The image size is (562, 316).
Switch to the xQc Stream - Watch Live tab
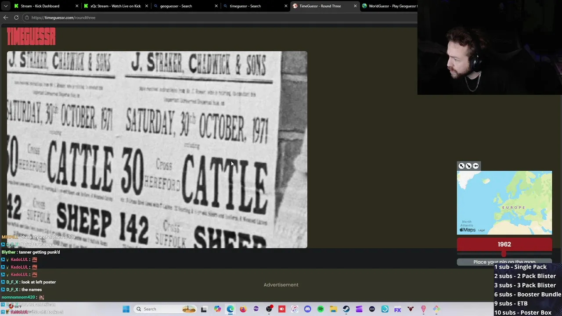115,6
